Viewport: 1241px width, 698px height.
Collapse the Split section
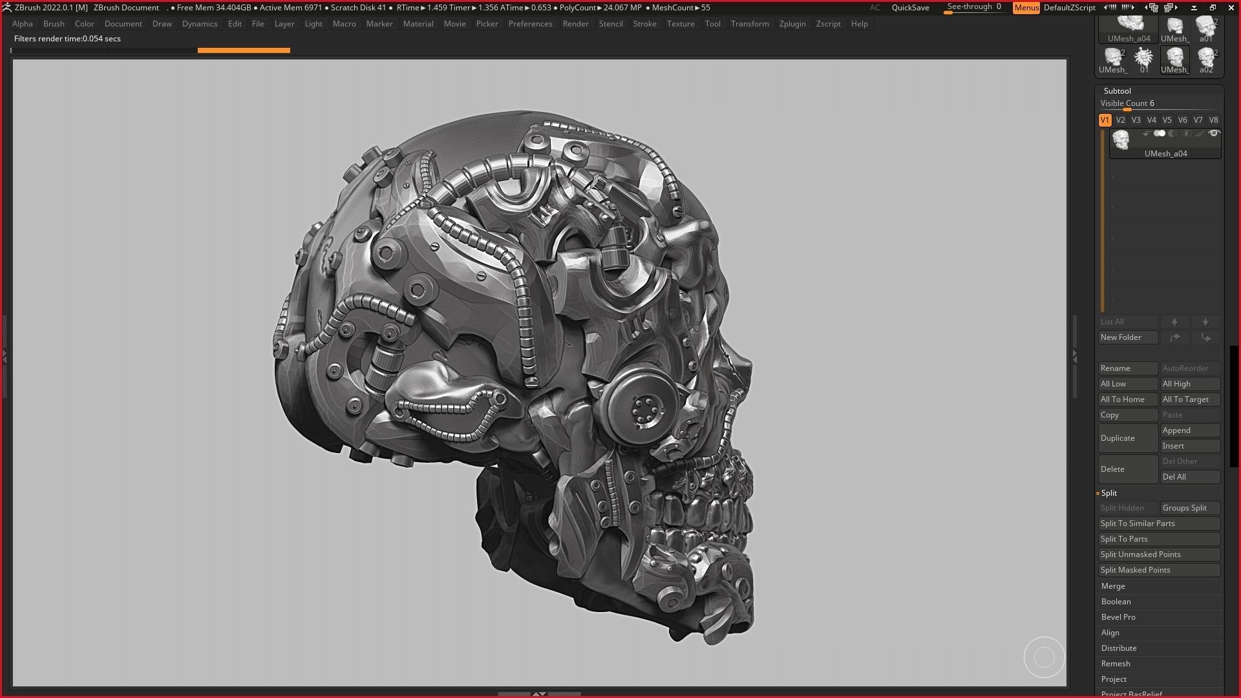(x=1108, y=493)
